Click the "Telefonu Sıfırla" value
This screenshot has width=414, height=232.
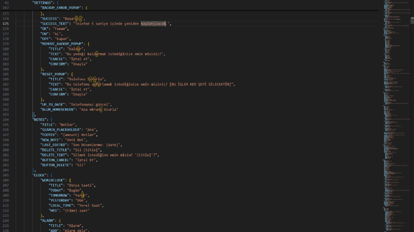pyautogui.click(x=86, y=79)
